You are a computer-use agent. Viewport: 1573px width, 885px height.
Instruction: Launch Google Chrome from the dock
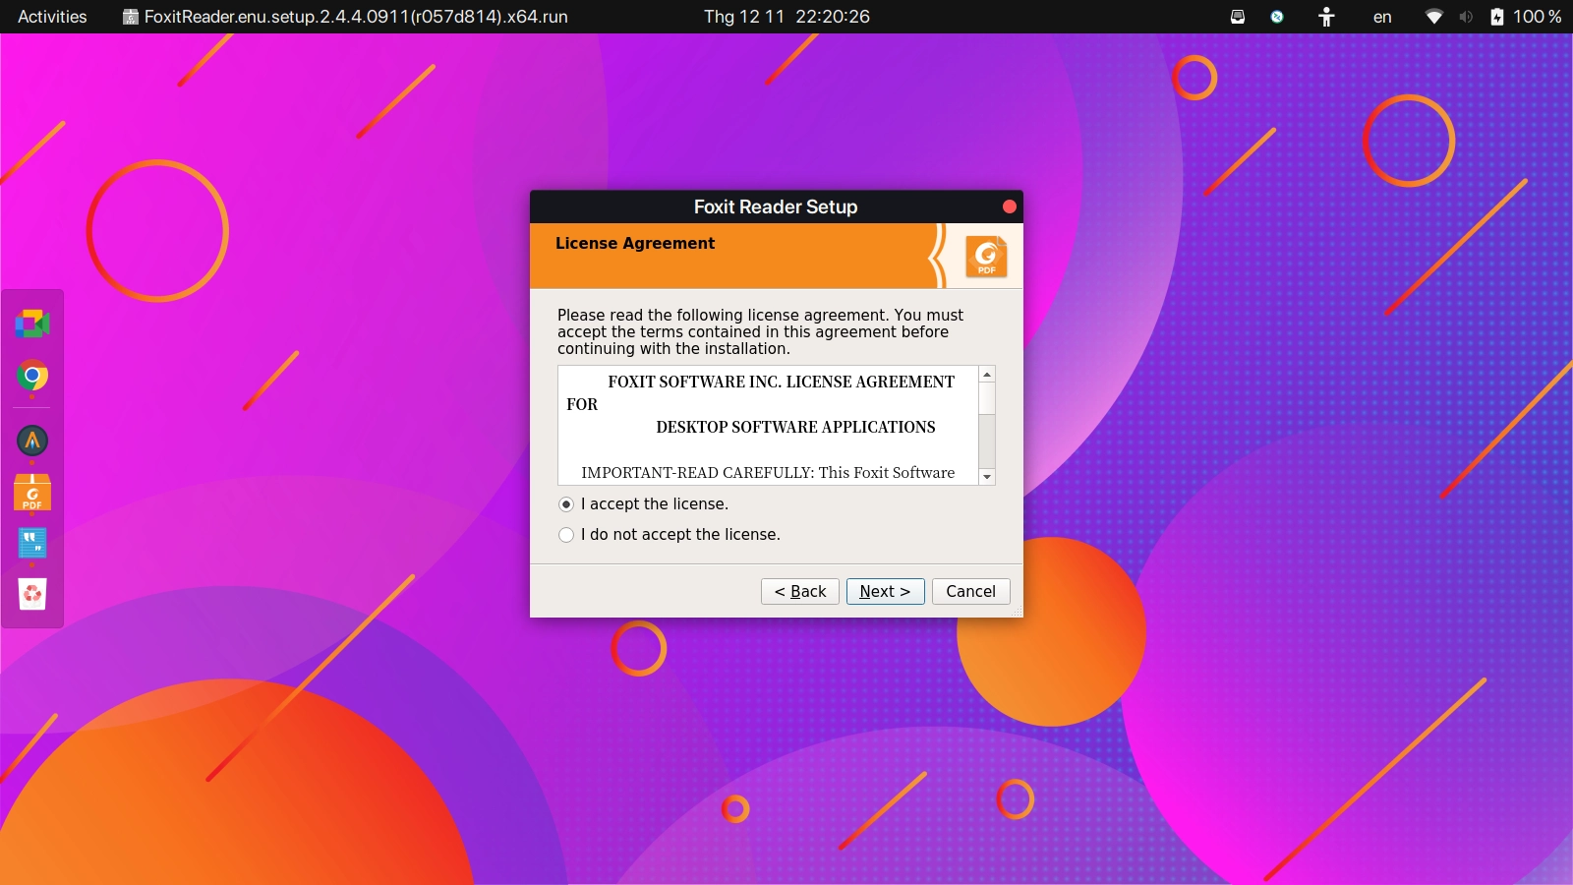pyautogui.click(x=32, y=376)
